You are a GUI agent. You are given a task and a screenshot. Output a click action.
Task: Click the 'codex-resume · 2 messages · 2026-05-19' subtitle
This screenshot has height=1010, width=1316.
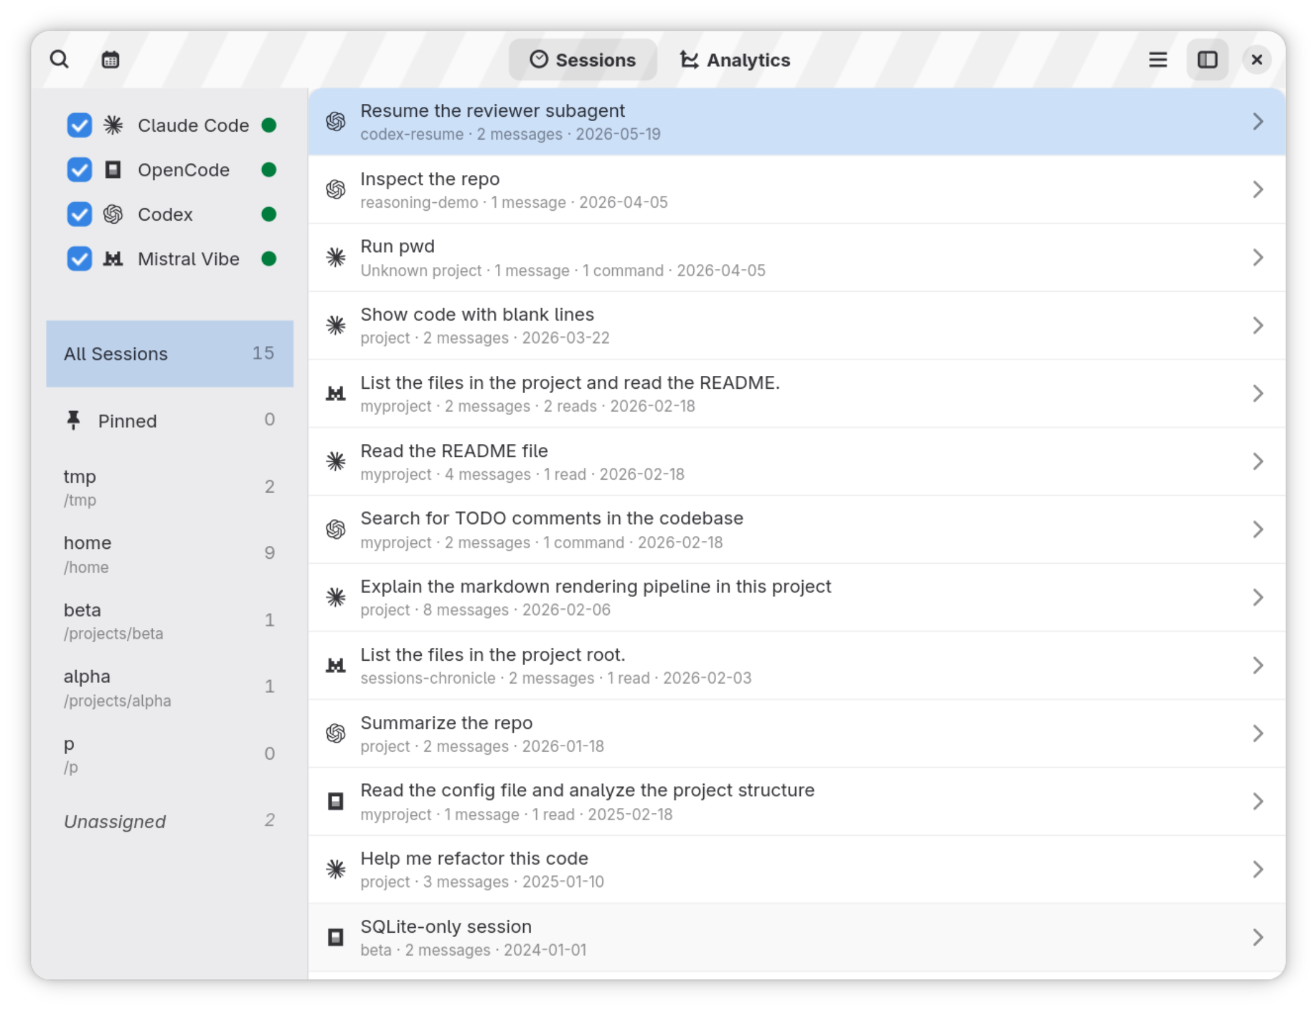510,134
